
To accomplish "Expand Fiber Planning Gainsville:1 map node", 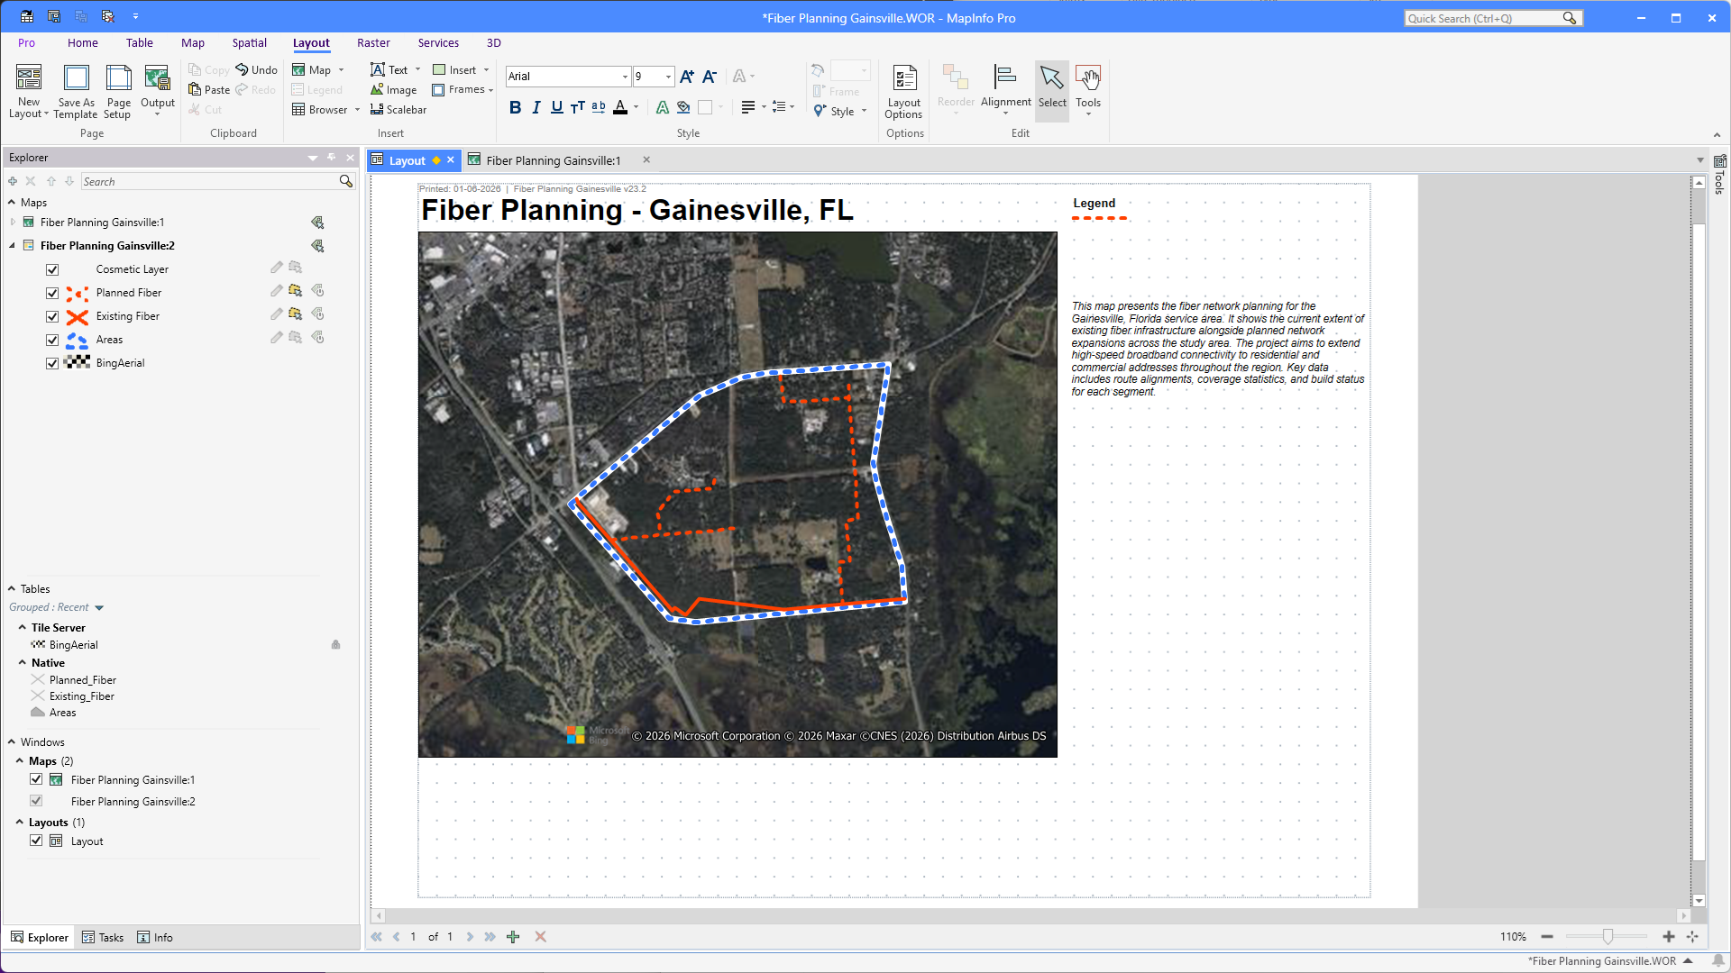I will click(x=13, y=222).
